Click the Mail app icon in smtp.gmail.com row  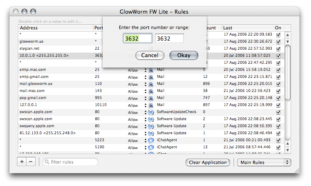tap(151, 77)
